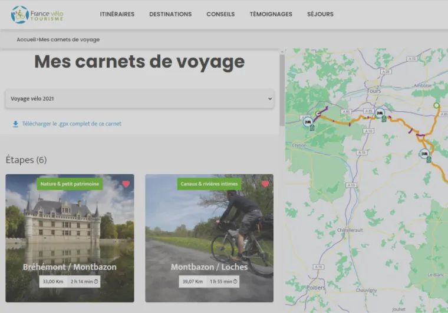Image resolution: width=448 pixels, height=313 pixels.
Task: Click the 2 h 14 min duration
Action: [x=84, y=281]
